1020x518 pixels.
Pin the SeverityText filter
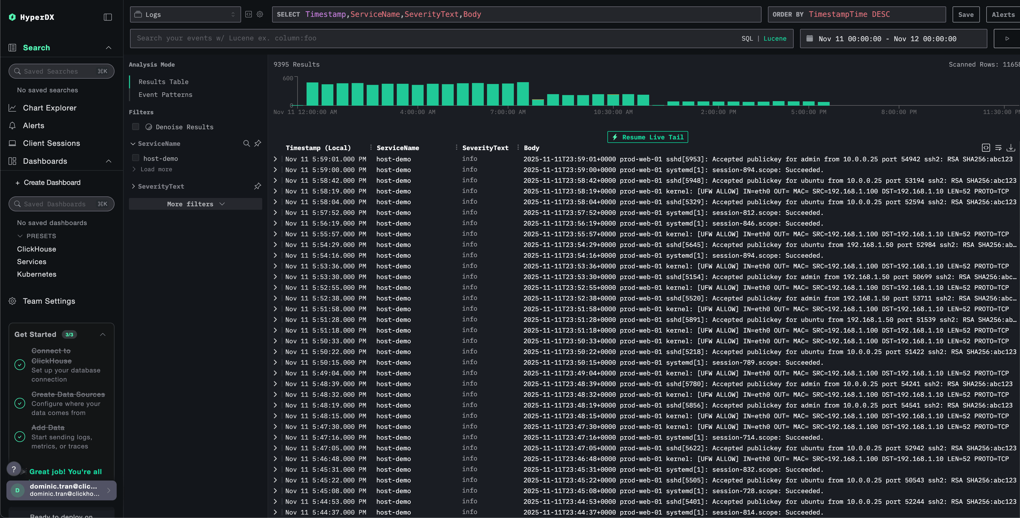click(x=258, y=186)
